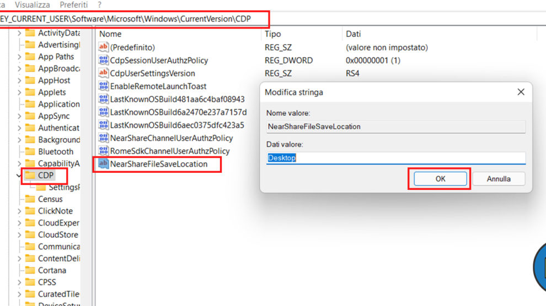The image size is (546, 306).
Task: Click the App Paths folder icon
Action: 30,56
